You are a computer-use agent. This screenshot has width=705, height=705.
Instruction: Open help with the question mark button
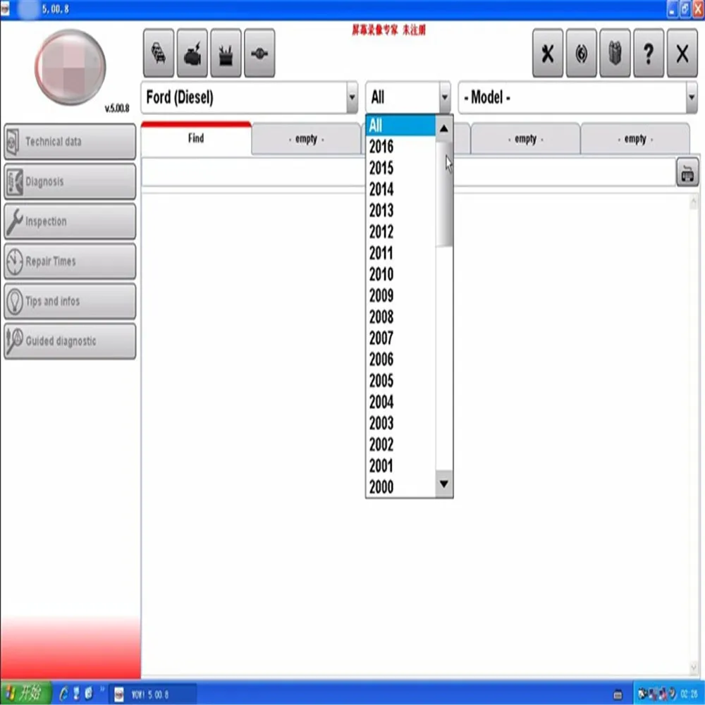649,54
